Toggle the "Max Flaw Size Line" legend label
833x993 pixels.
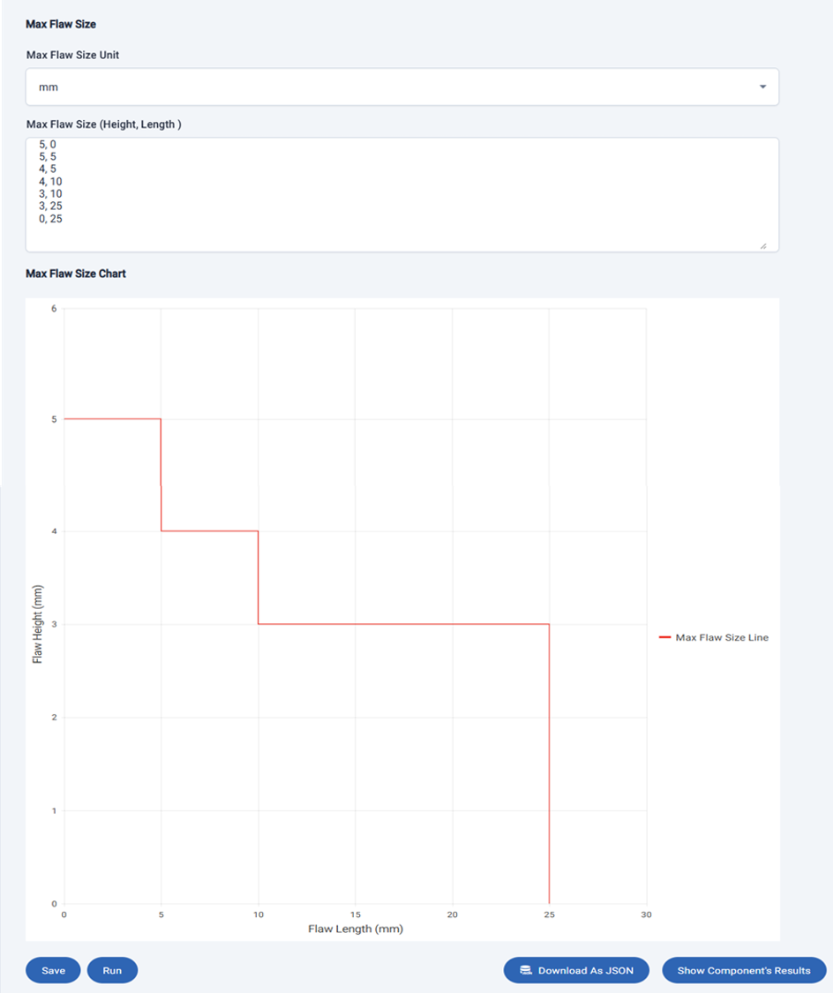point(721,637)
